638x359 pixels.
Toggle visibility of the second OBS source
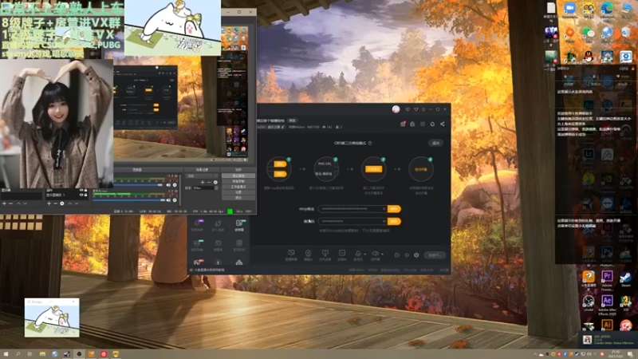[81, 195]
